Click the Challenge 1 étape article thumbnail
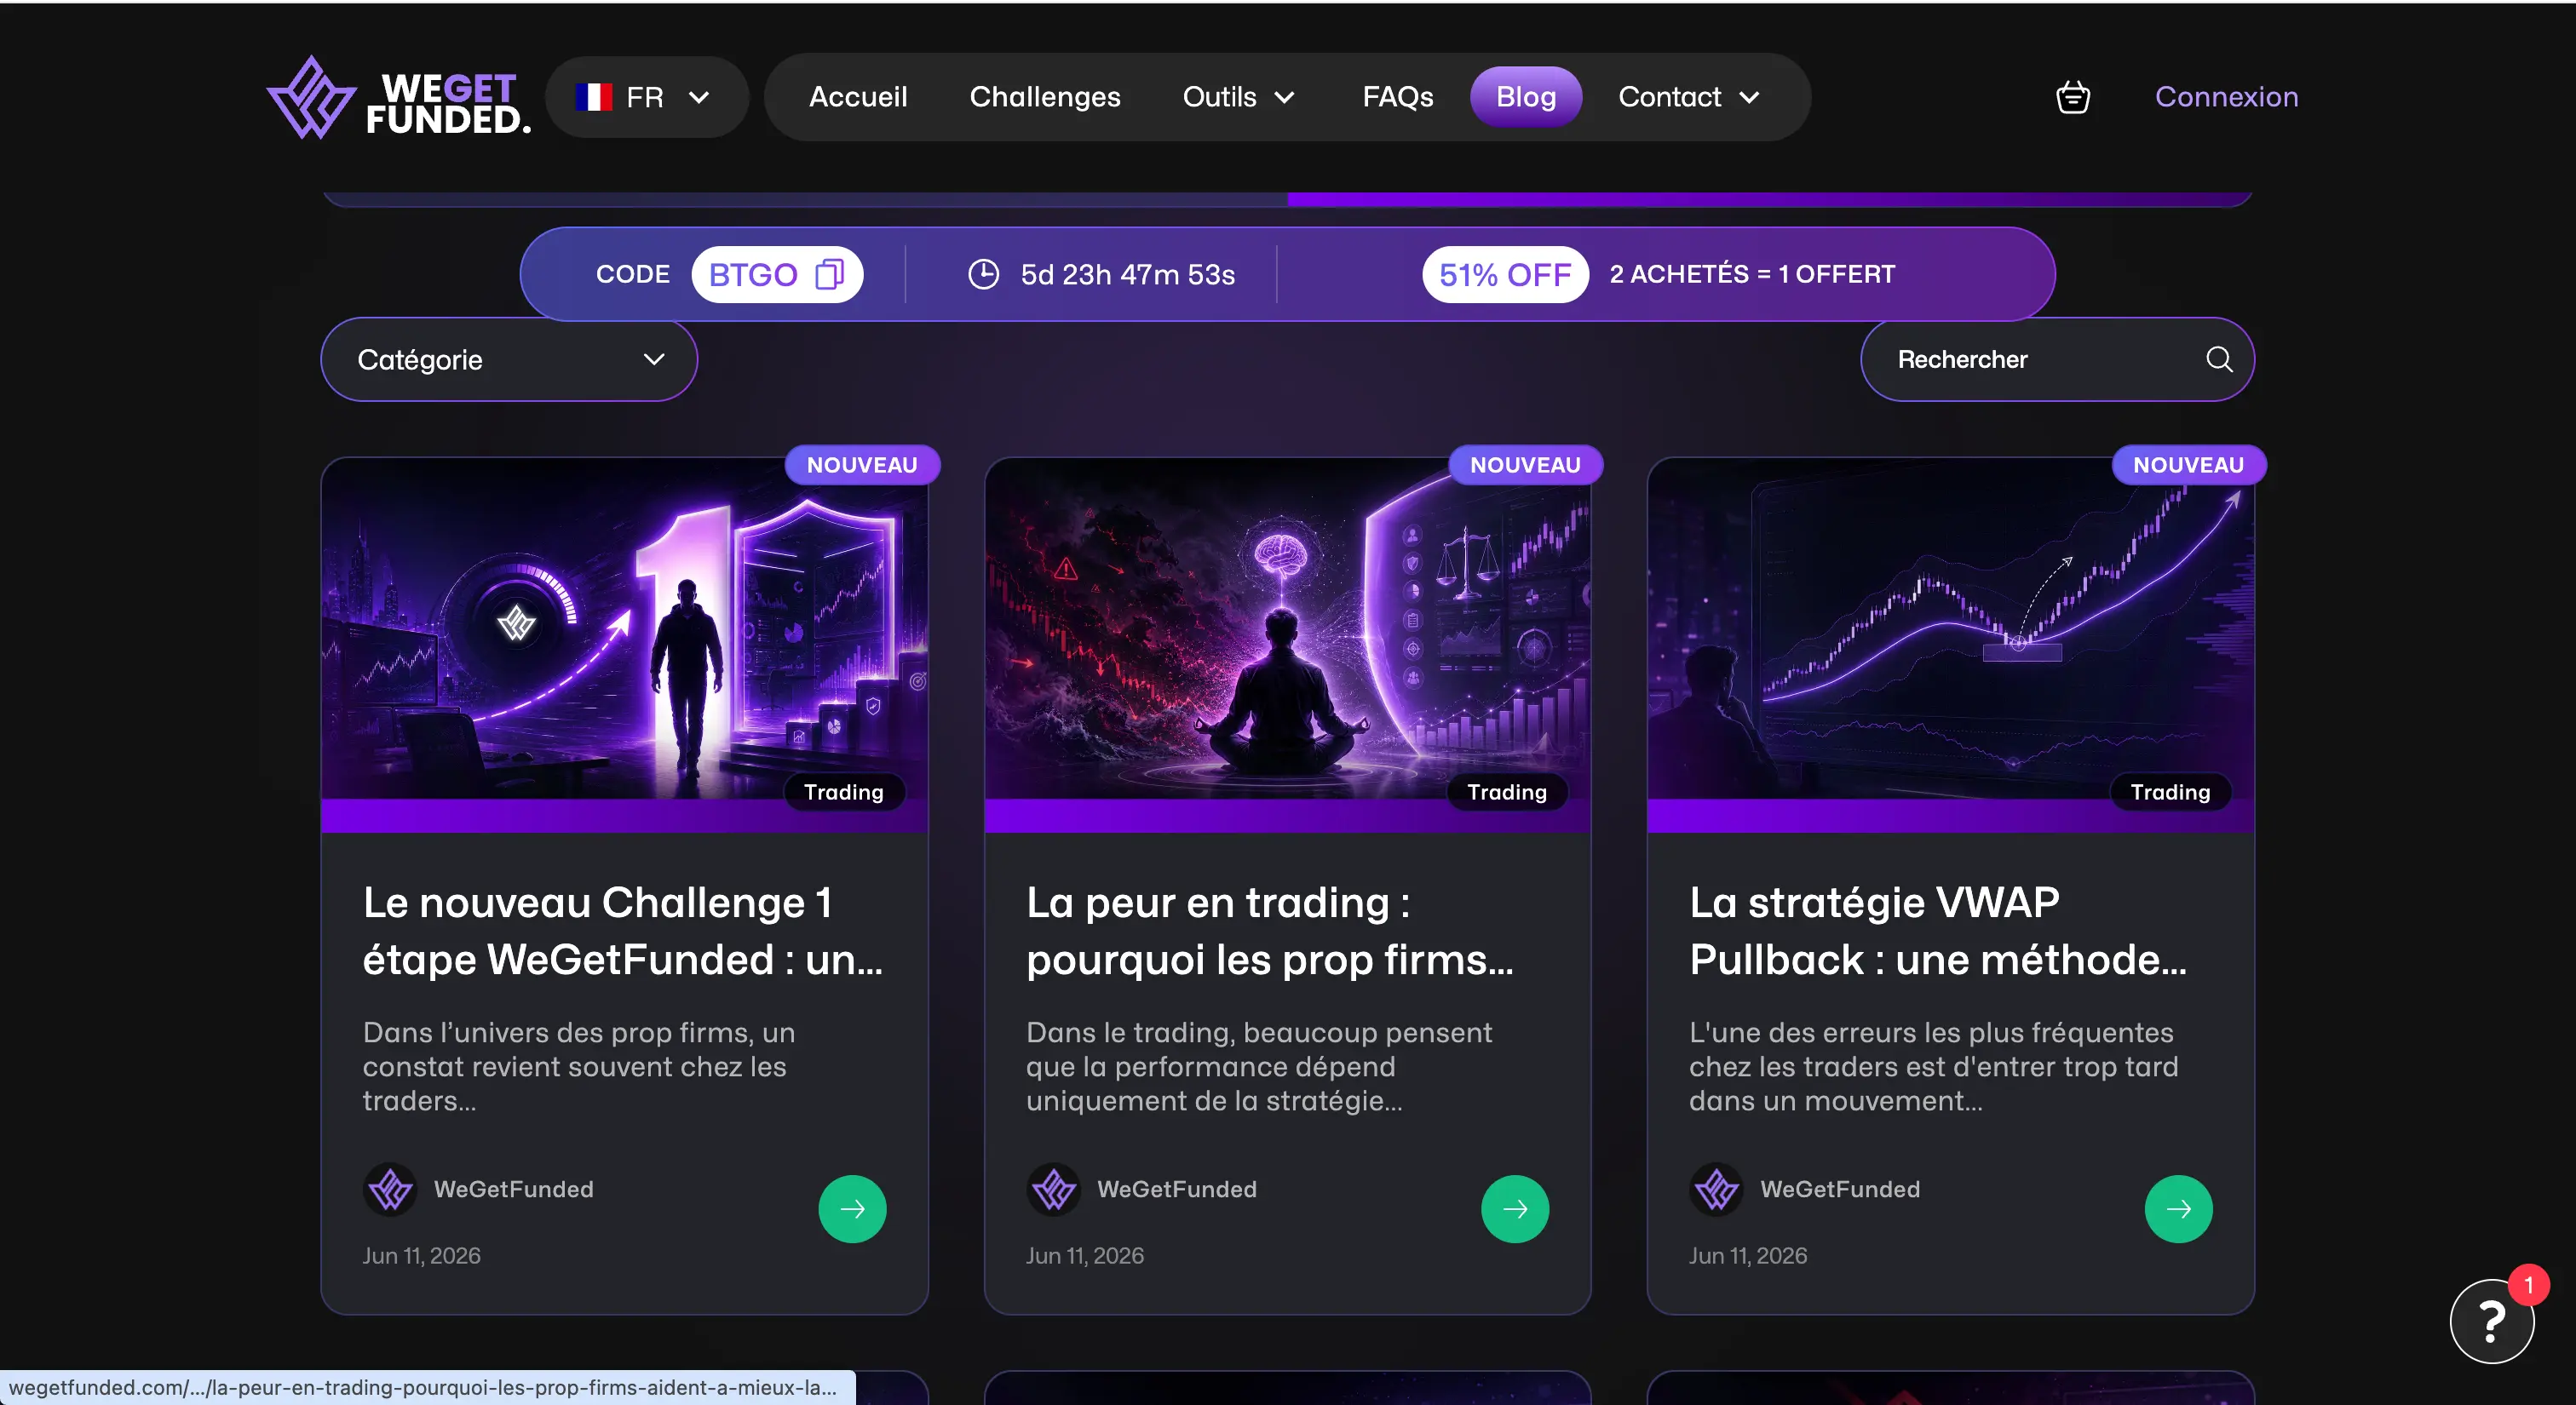 (x=624, y=629)
